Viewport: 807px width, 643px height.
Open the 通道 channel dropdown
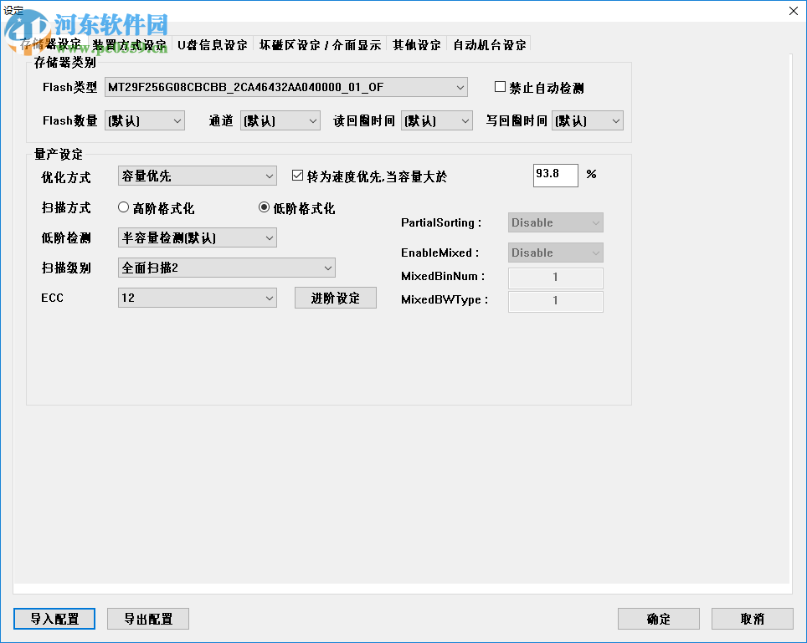313,120
